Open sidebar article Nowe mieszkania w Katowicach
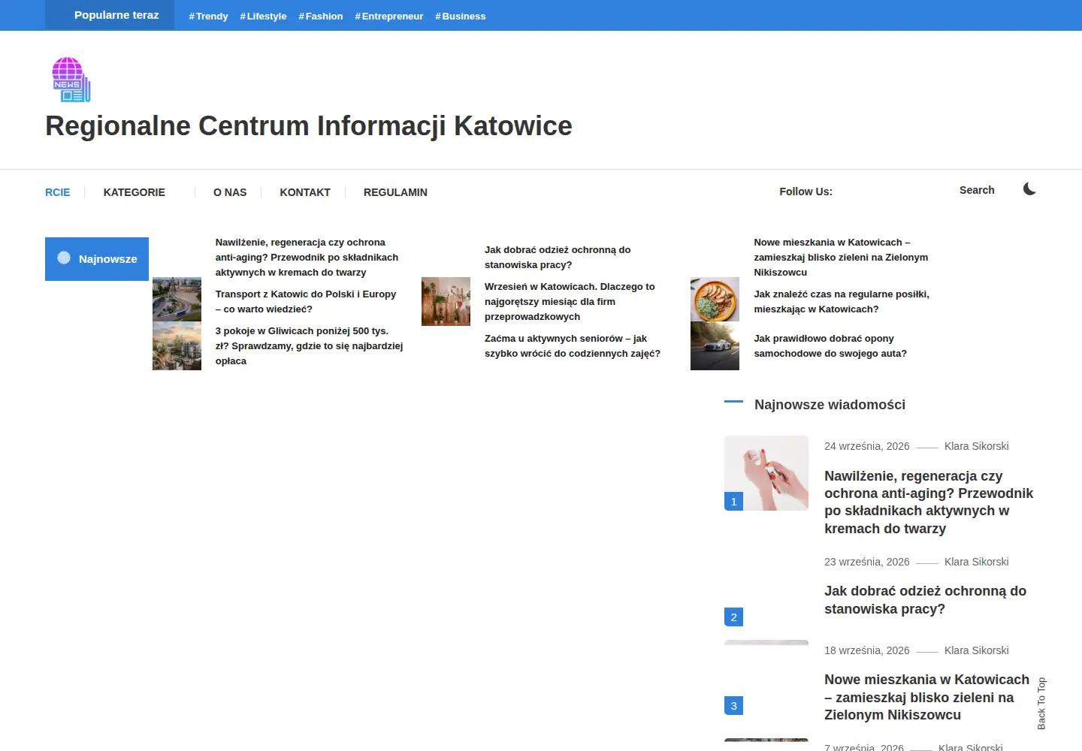This screenshot has height=751, width=1082. click(x=926, y=698)
